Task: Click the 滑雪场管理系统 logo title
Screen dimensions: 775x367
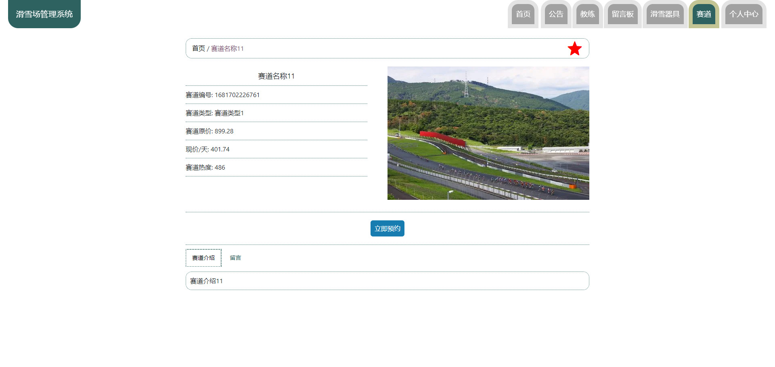Action: point(44,14)
